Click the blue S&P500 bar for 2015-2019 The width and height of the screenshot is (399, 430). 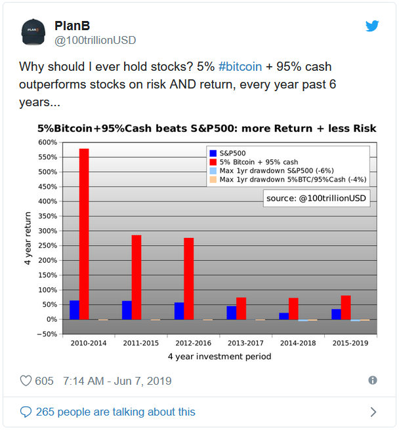coord(336,314)
